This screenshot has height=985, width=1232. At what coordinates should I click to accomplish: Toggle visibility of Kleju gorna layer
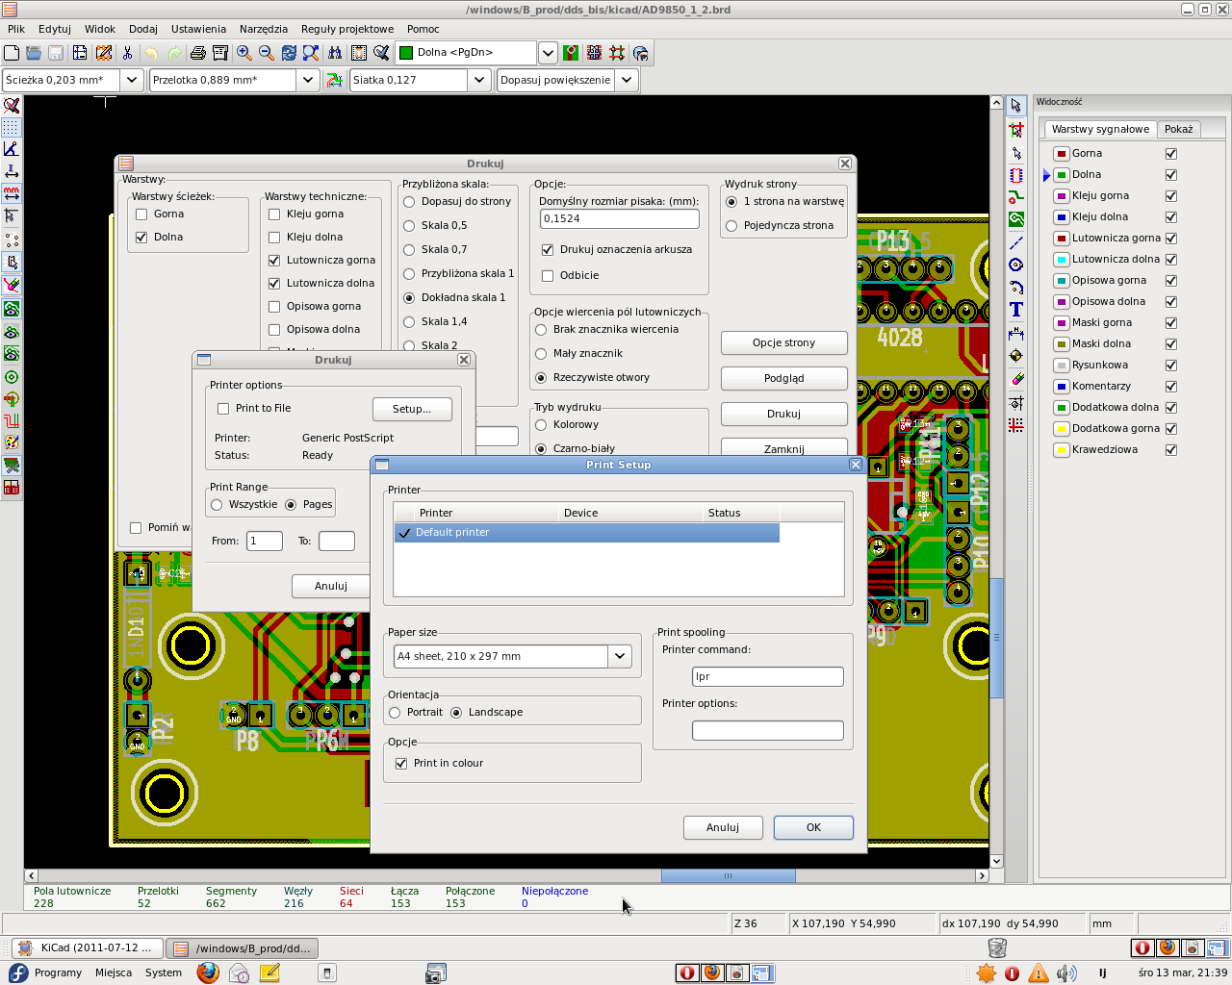pos(1170,196)
